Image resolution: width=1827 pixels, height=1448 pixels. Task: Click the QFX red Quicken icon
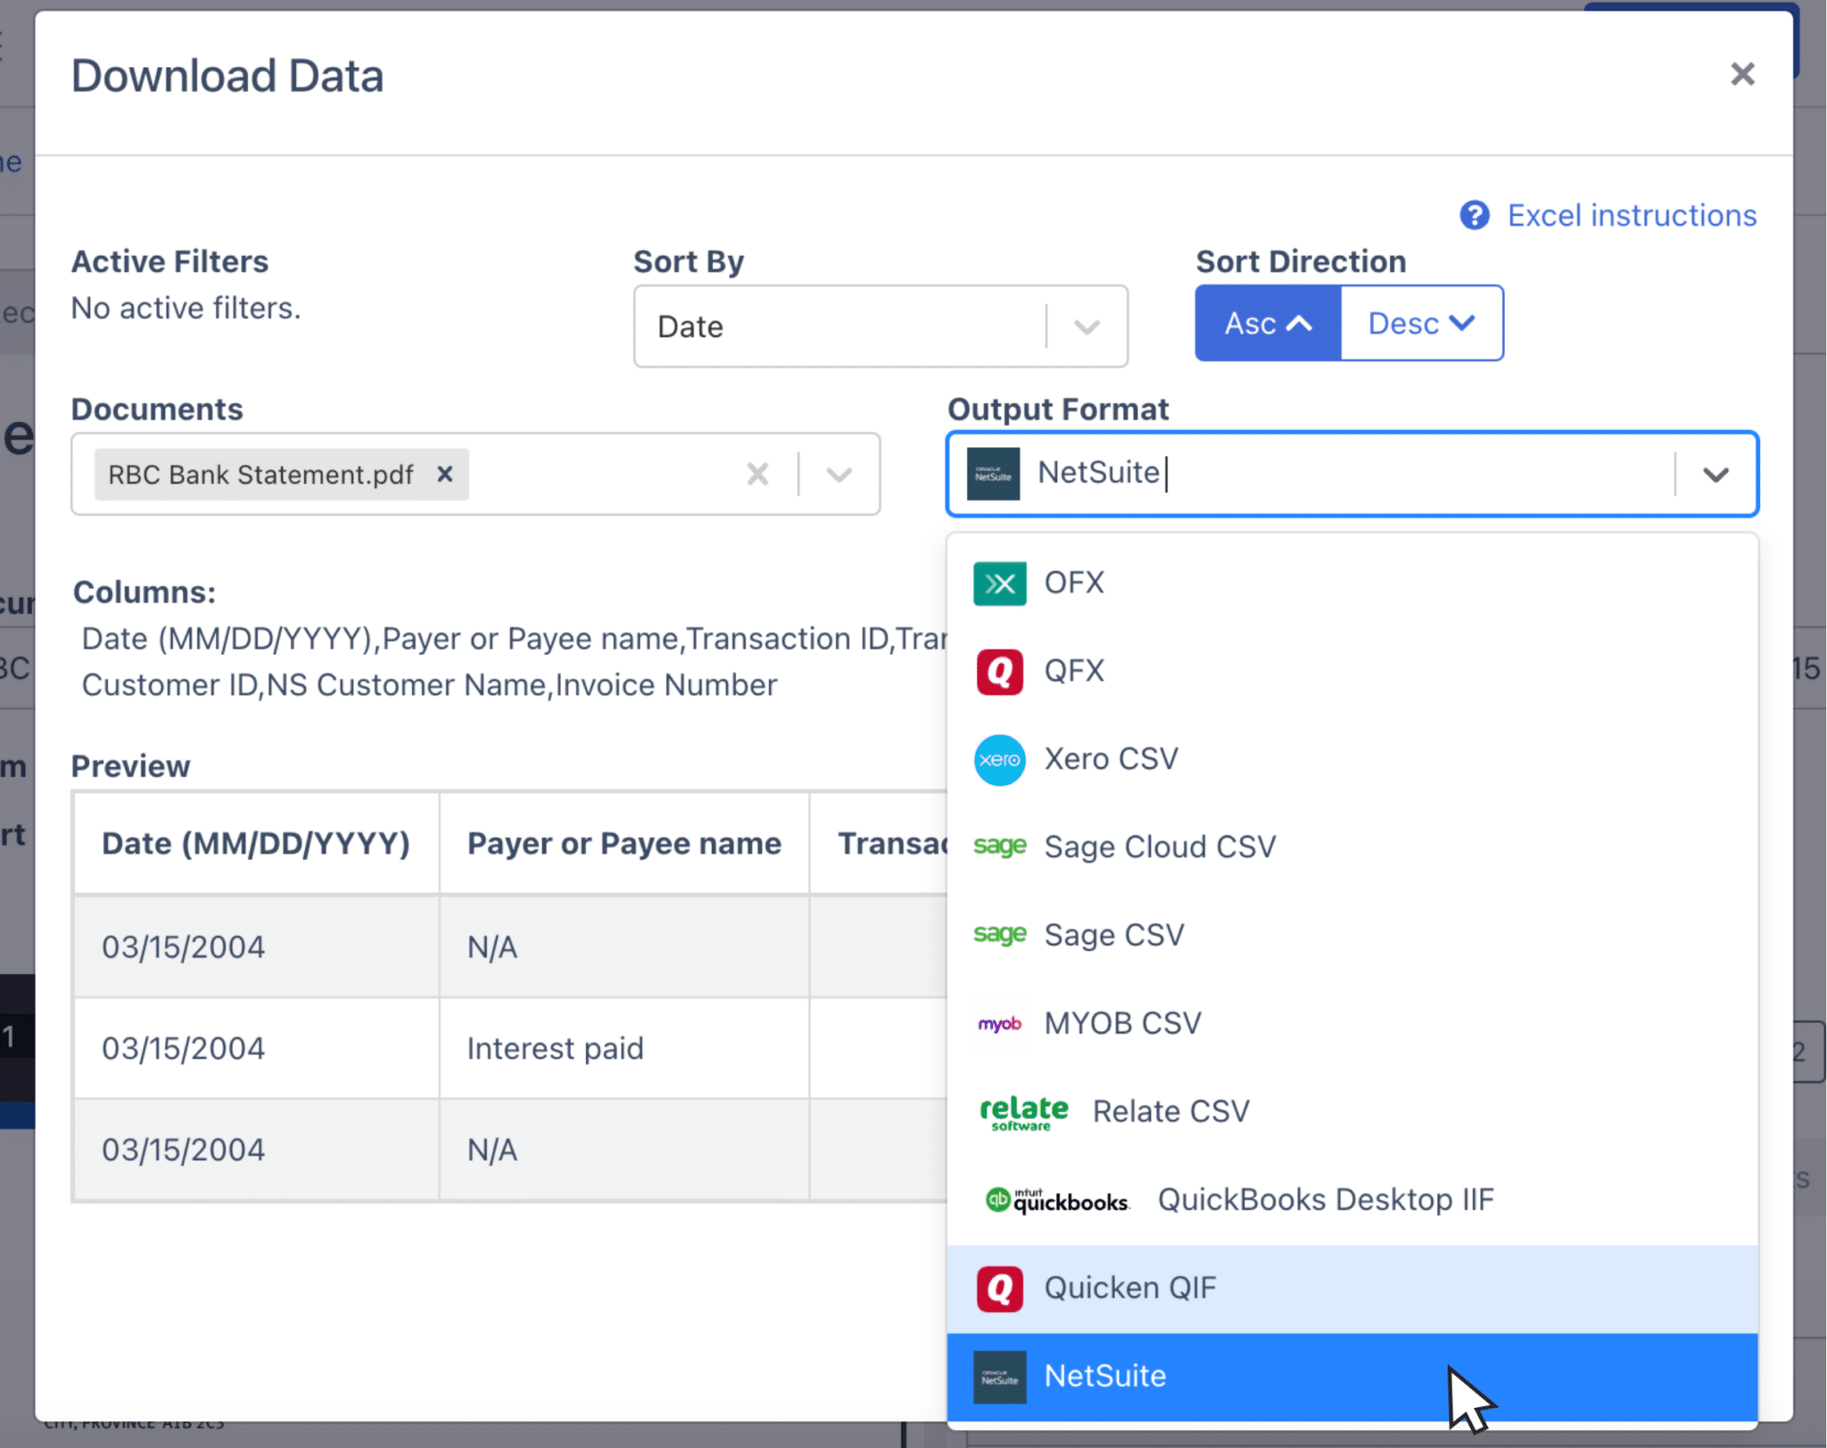[x=999, y=670]
